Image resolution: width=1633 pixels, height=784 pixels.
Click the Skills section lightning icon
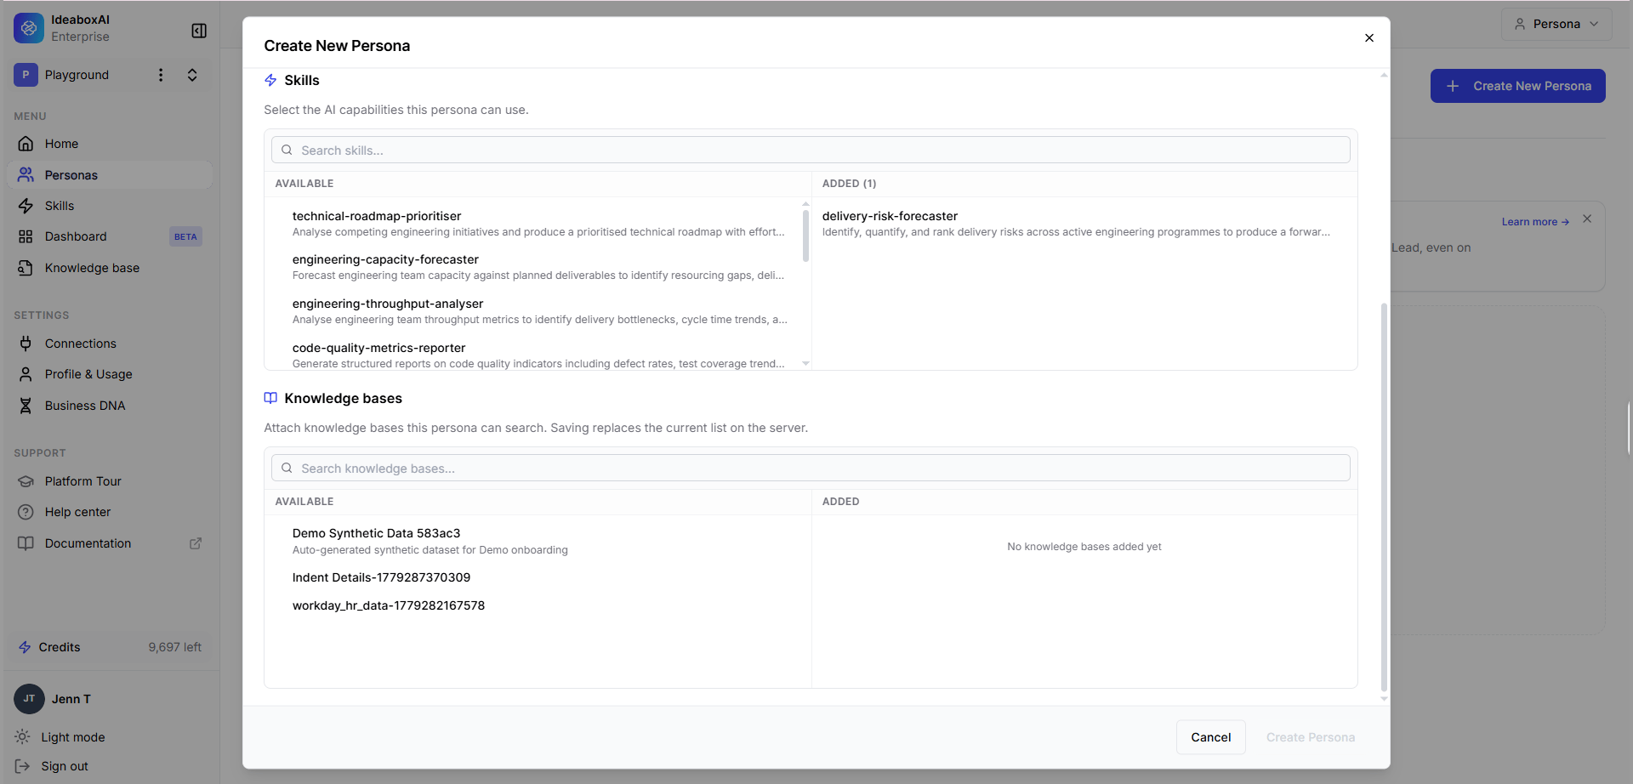pos(270,80)
